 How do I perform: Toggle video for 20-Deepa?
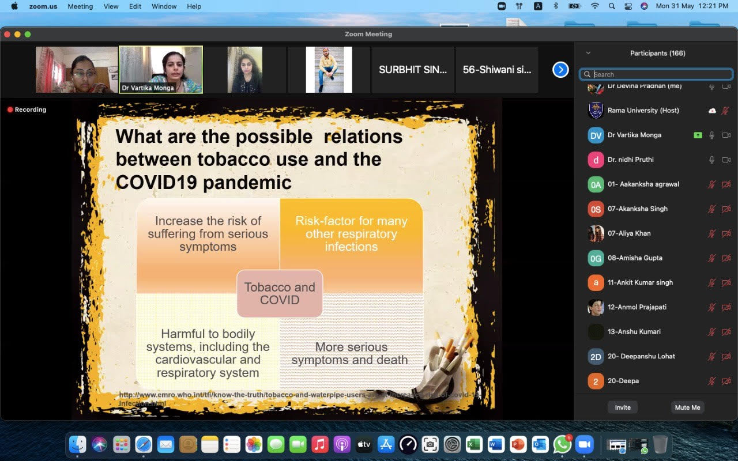tap(726, 381)
